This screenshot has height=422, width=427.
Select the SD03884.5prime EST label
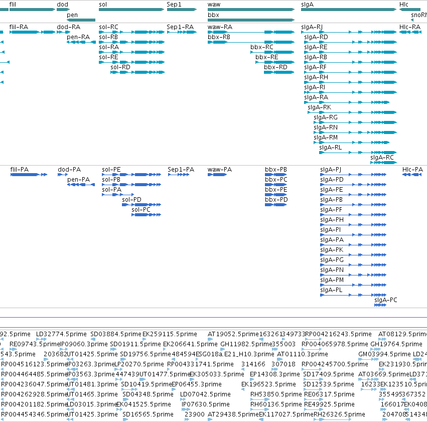(116, 334)
